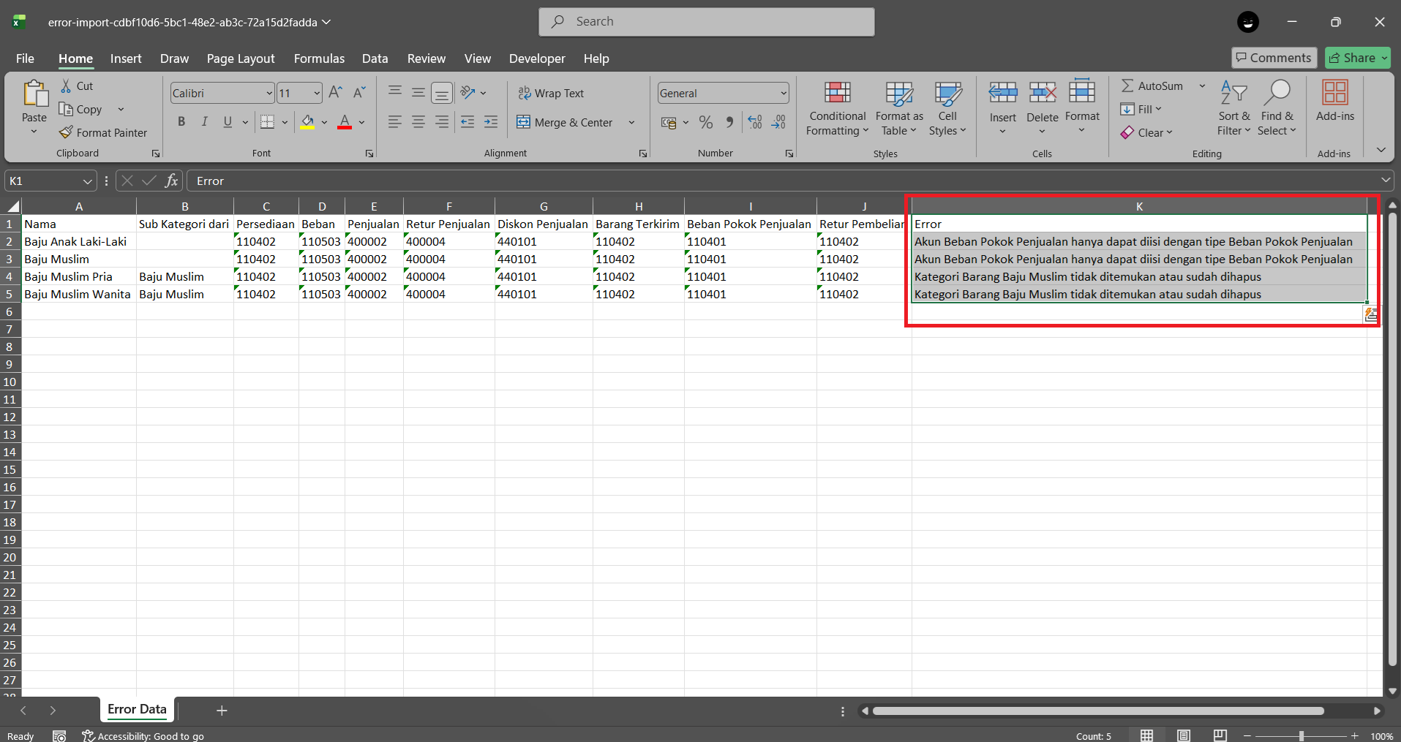Expand the Fill Color dropdown arrow
Viewport: 1401px width, 742px height.
(324, 122)
